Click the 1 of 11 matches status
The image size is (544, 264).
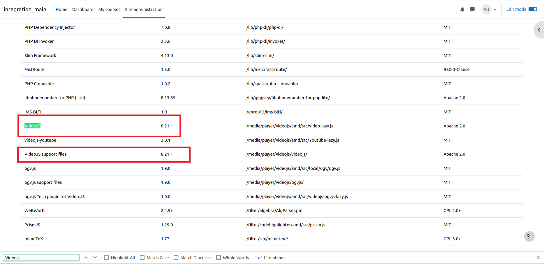[270, 258]
